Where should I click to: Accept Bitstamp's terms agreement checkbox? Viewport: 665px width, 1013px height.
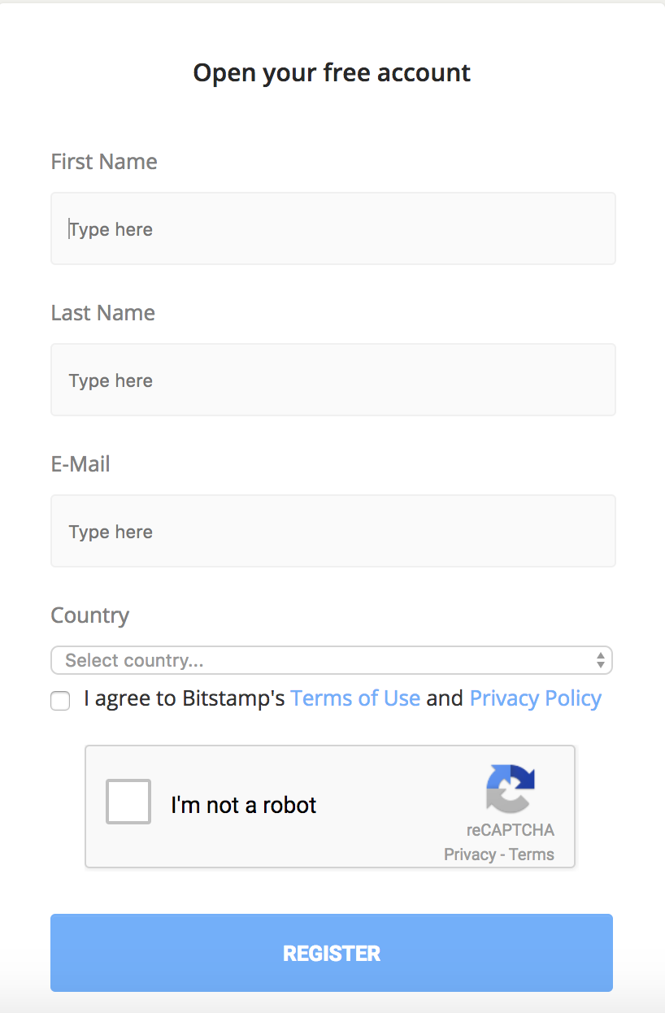[x=60, y=700]
